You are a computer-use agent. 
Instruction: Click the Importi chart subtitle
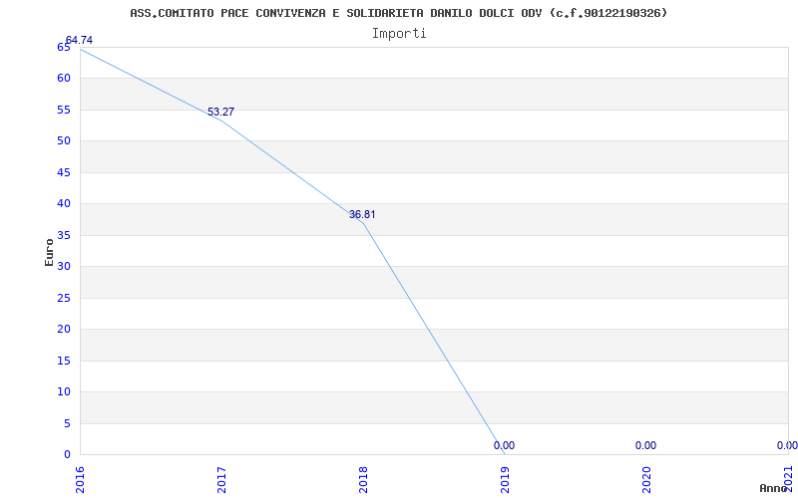point(399,34)
